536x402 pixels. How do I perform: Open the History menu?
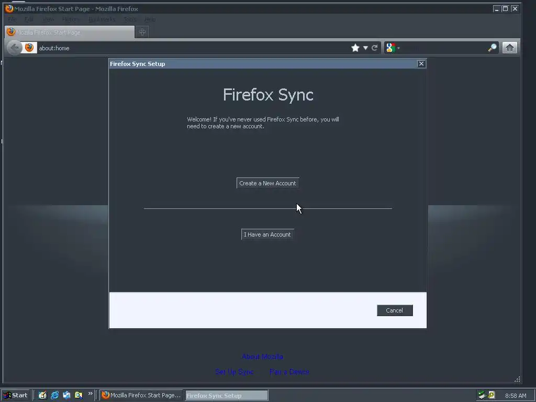(71, 19)
